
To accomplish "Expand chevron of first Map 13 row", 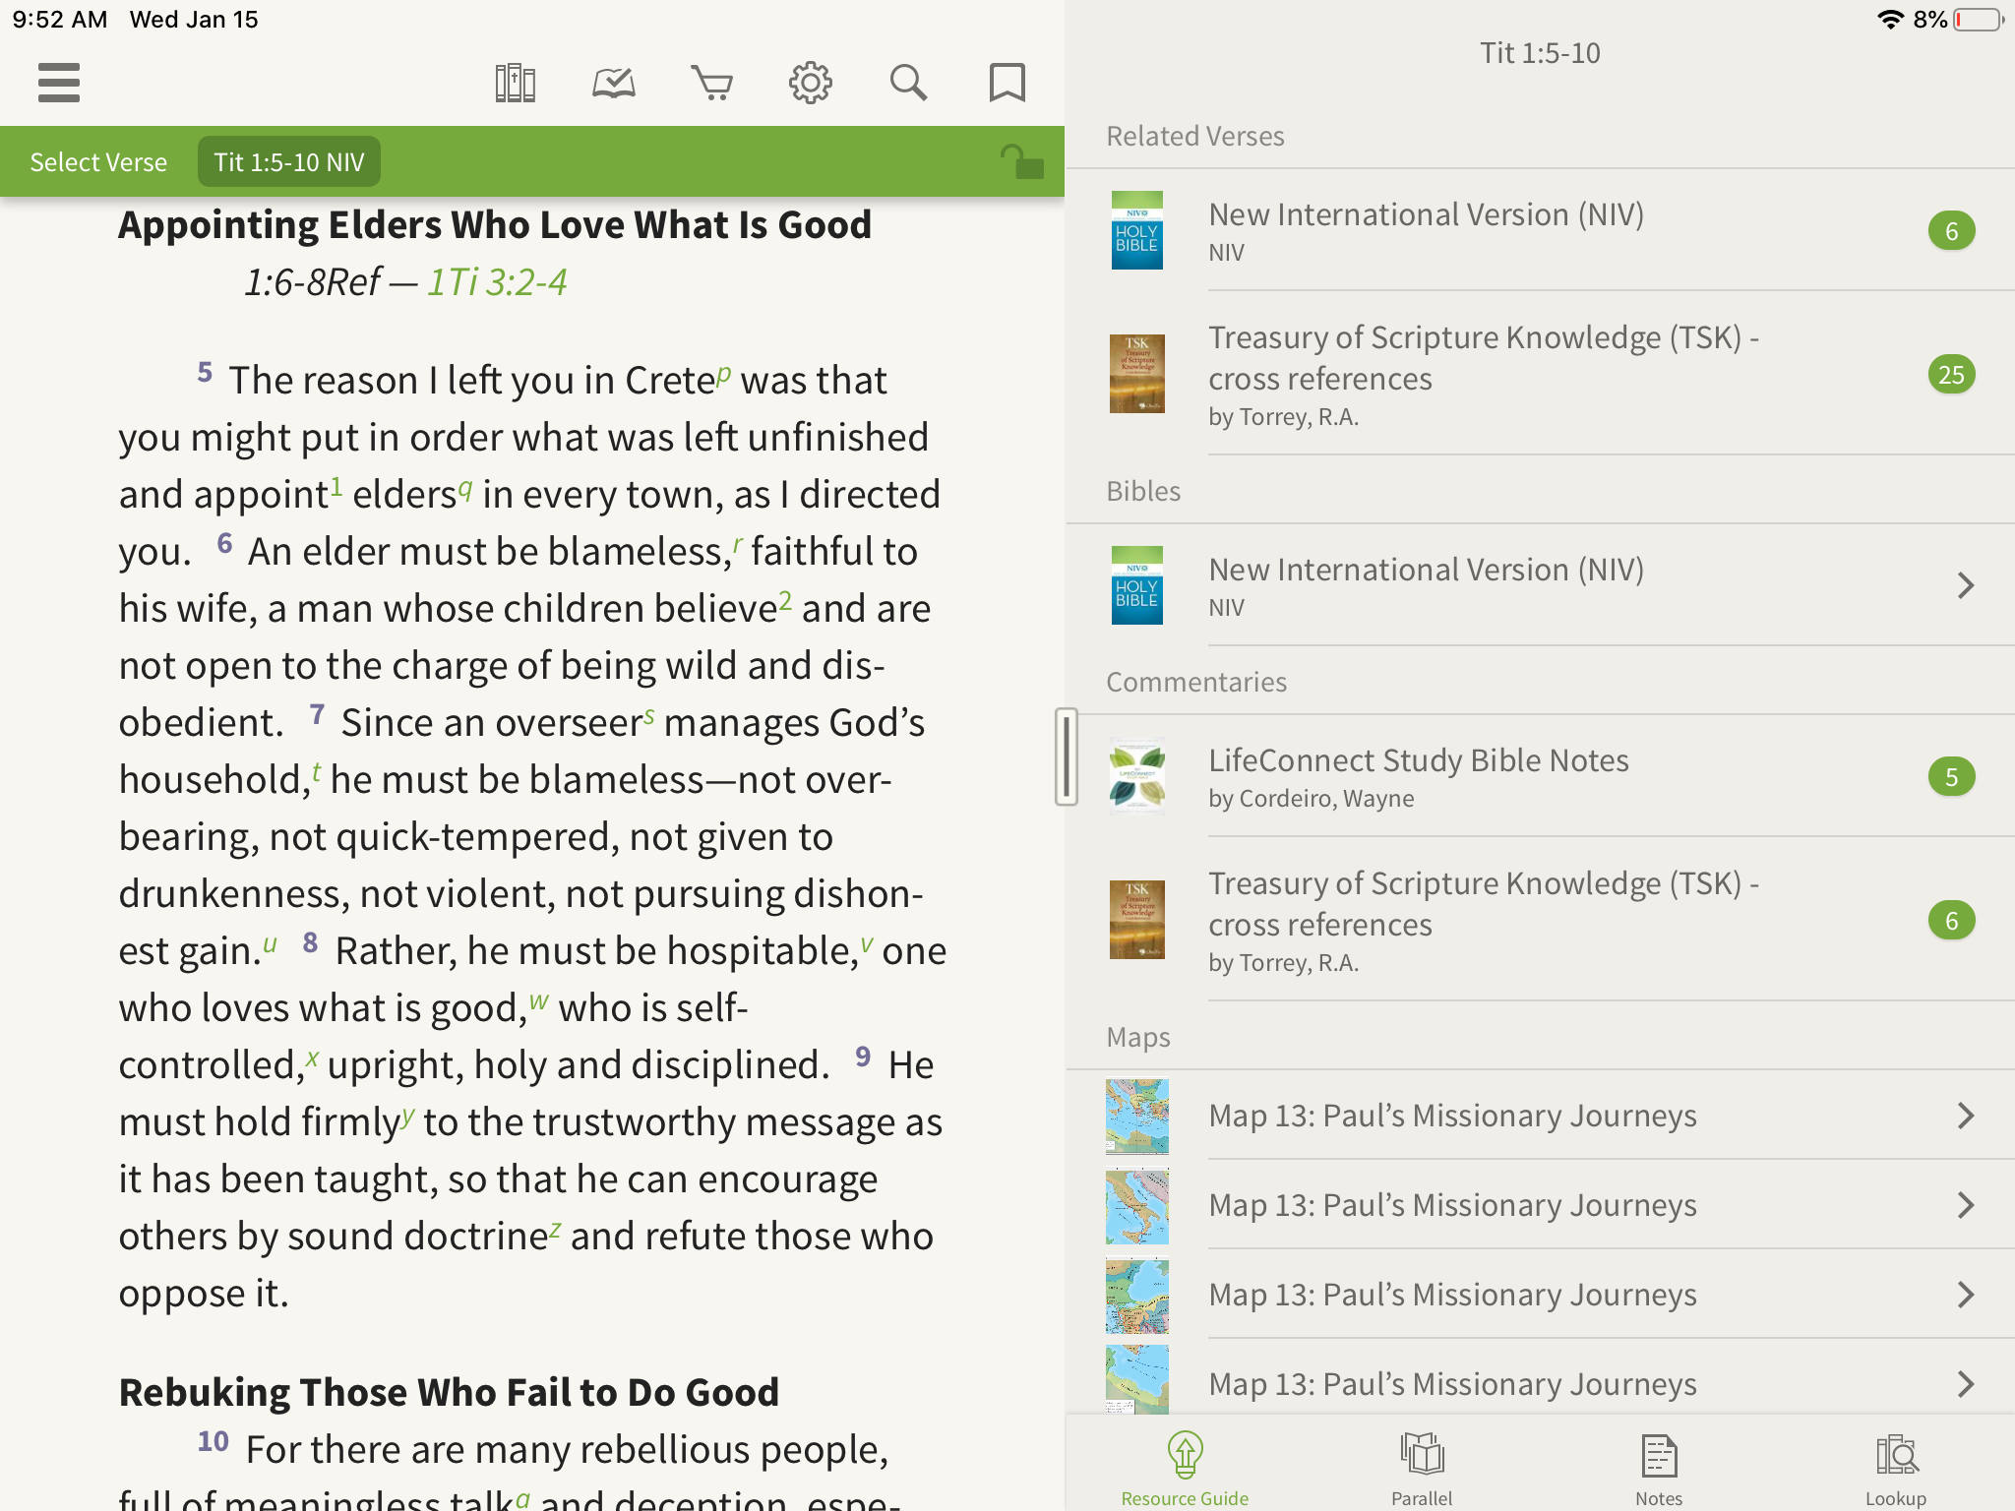I will pyautogui.click(x=1965, y=1116).
